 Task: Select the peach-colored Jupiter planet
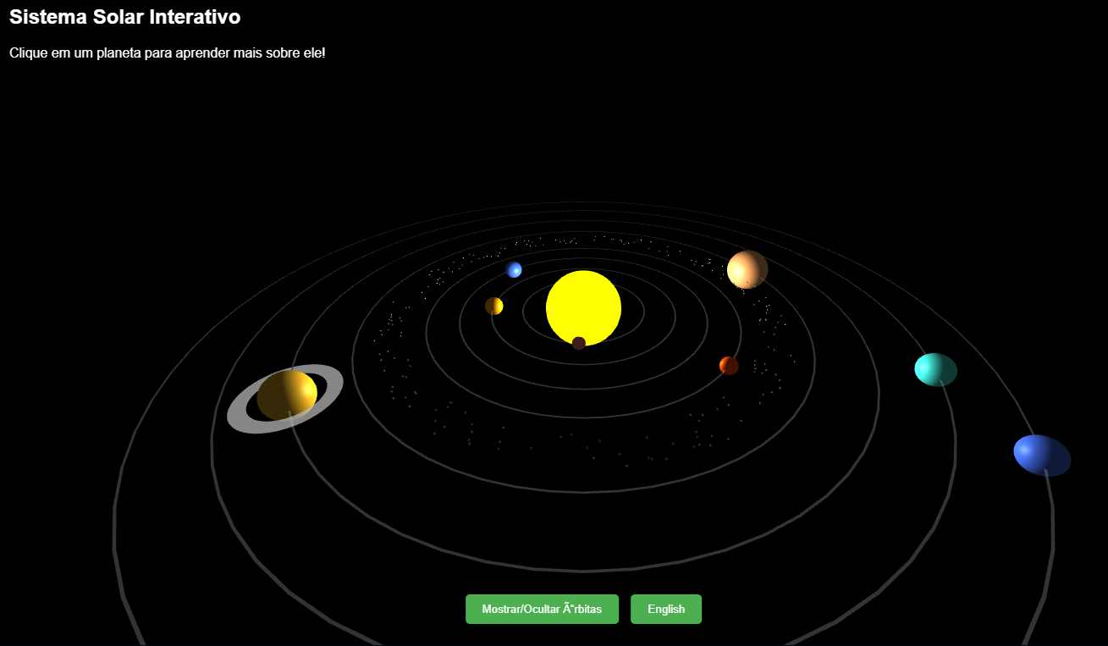pos(747,269)
